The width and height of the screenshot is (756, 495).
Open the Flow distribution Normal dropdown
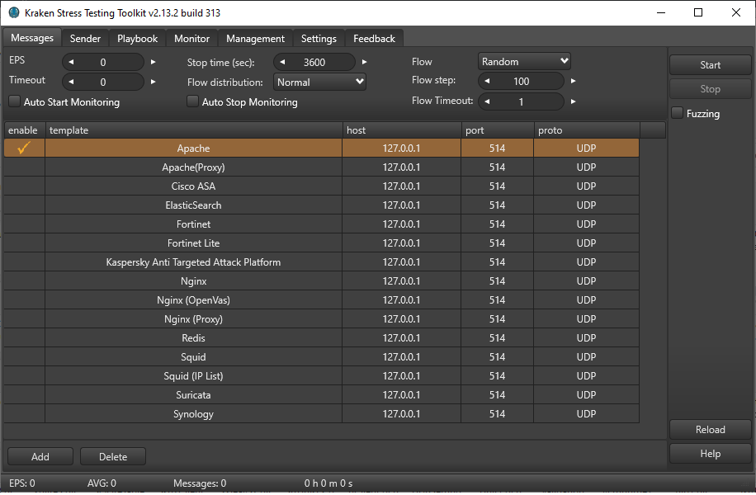tap(319, 82)
